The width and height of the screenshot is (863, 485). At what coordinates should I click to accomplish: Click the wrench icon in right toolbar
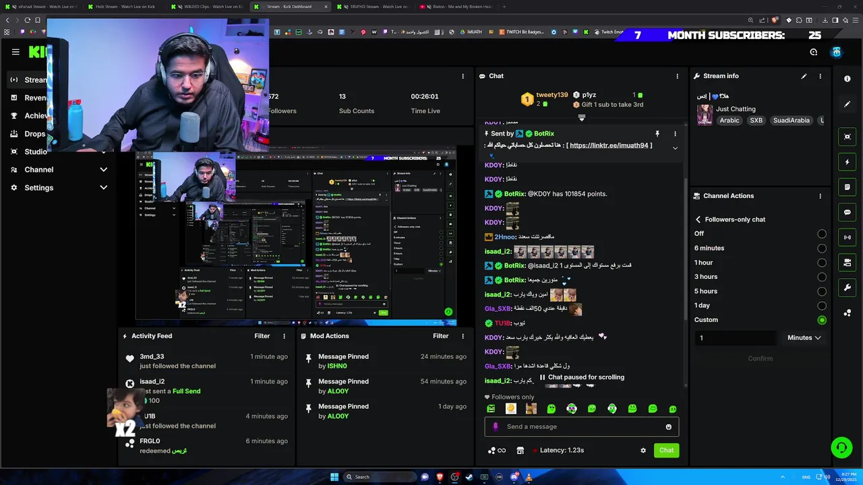tap(847, 288)
